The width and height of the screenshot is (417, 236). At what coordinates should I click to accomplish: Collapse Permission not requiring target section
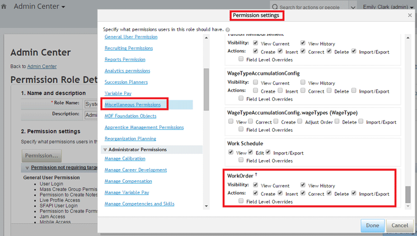[x=27, y=168]
